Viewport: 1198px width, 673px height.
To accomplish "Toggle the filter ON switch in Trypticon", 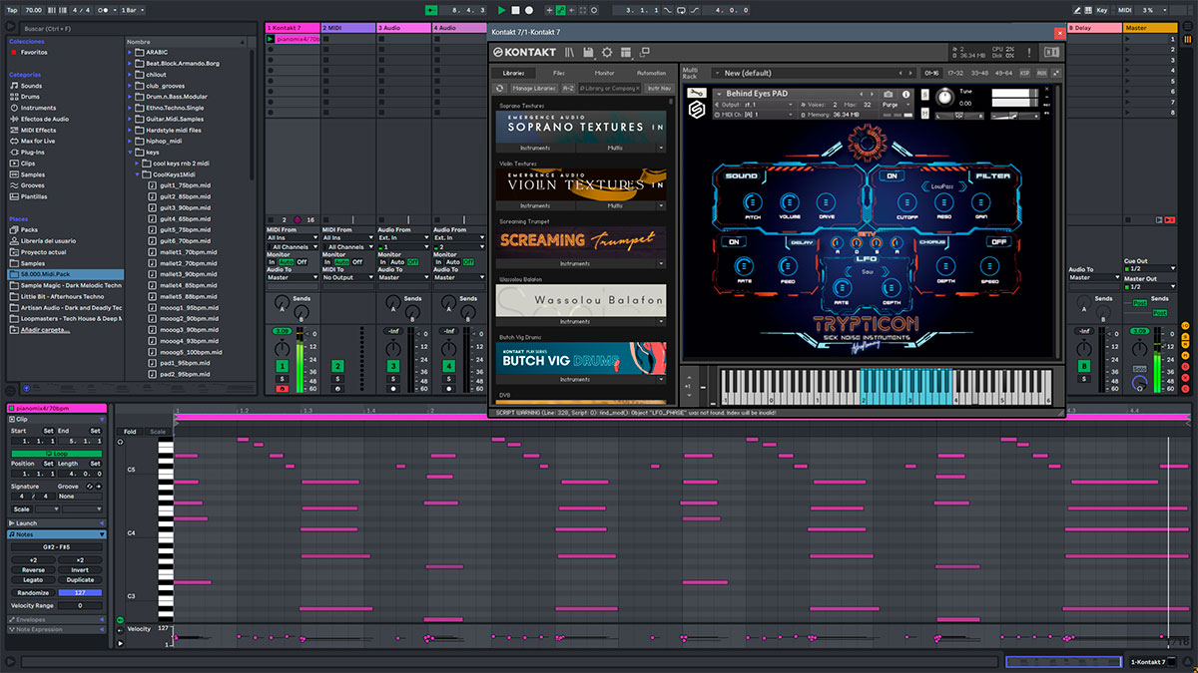I will click(x=891, y=175).
